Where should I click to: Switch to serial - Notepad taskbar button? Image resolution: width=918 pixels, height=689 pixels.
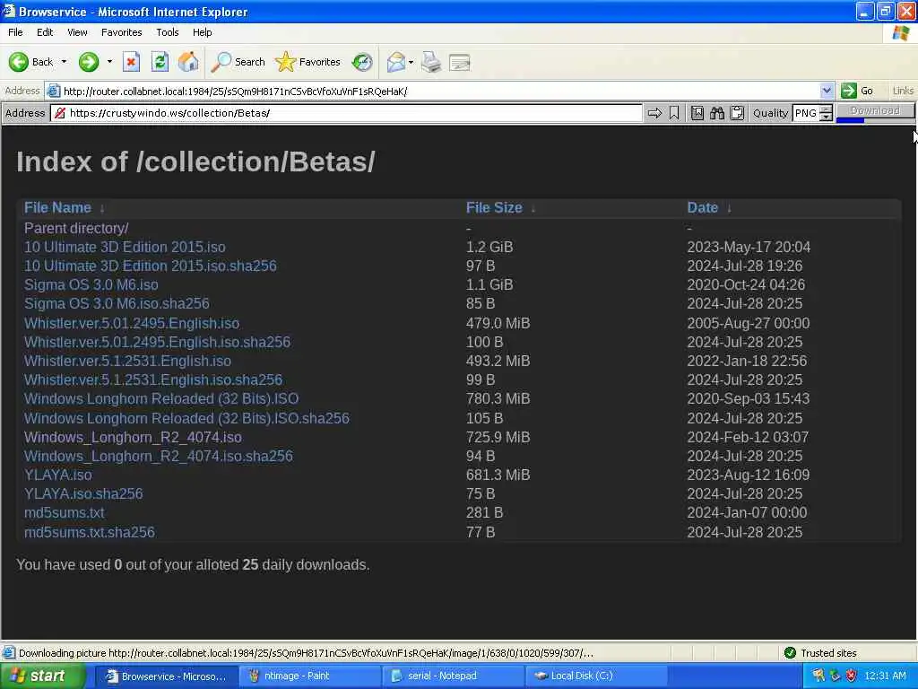click(453, 676)
